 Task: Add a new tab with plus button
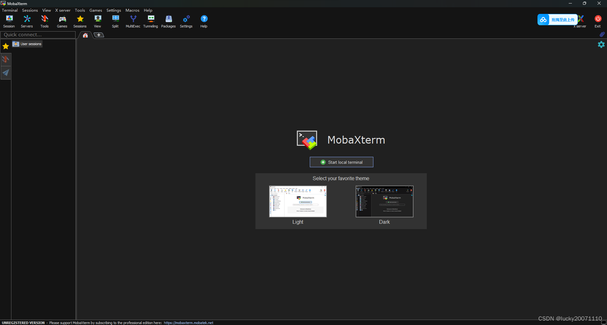(x=99, y=35)
